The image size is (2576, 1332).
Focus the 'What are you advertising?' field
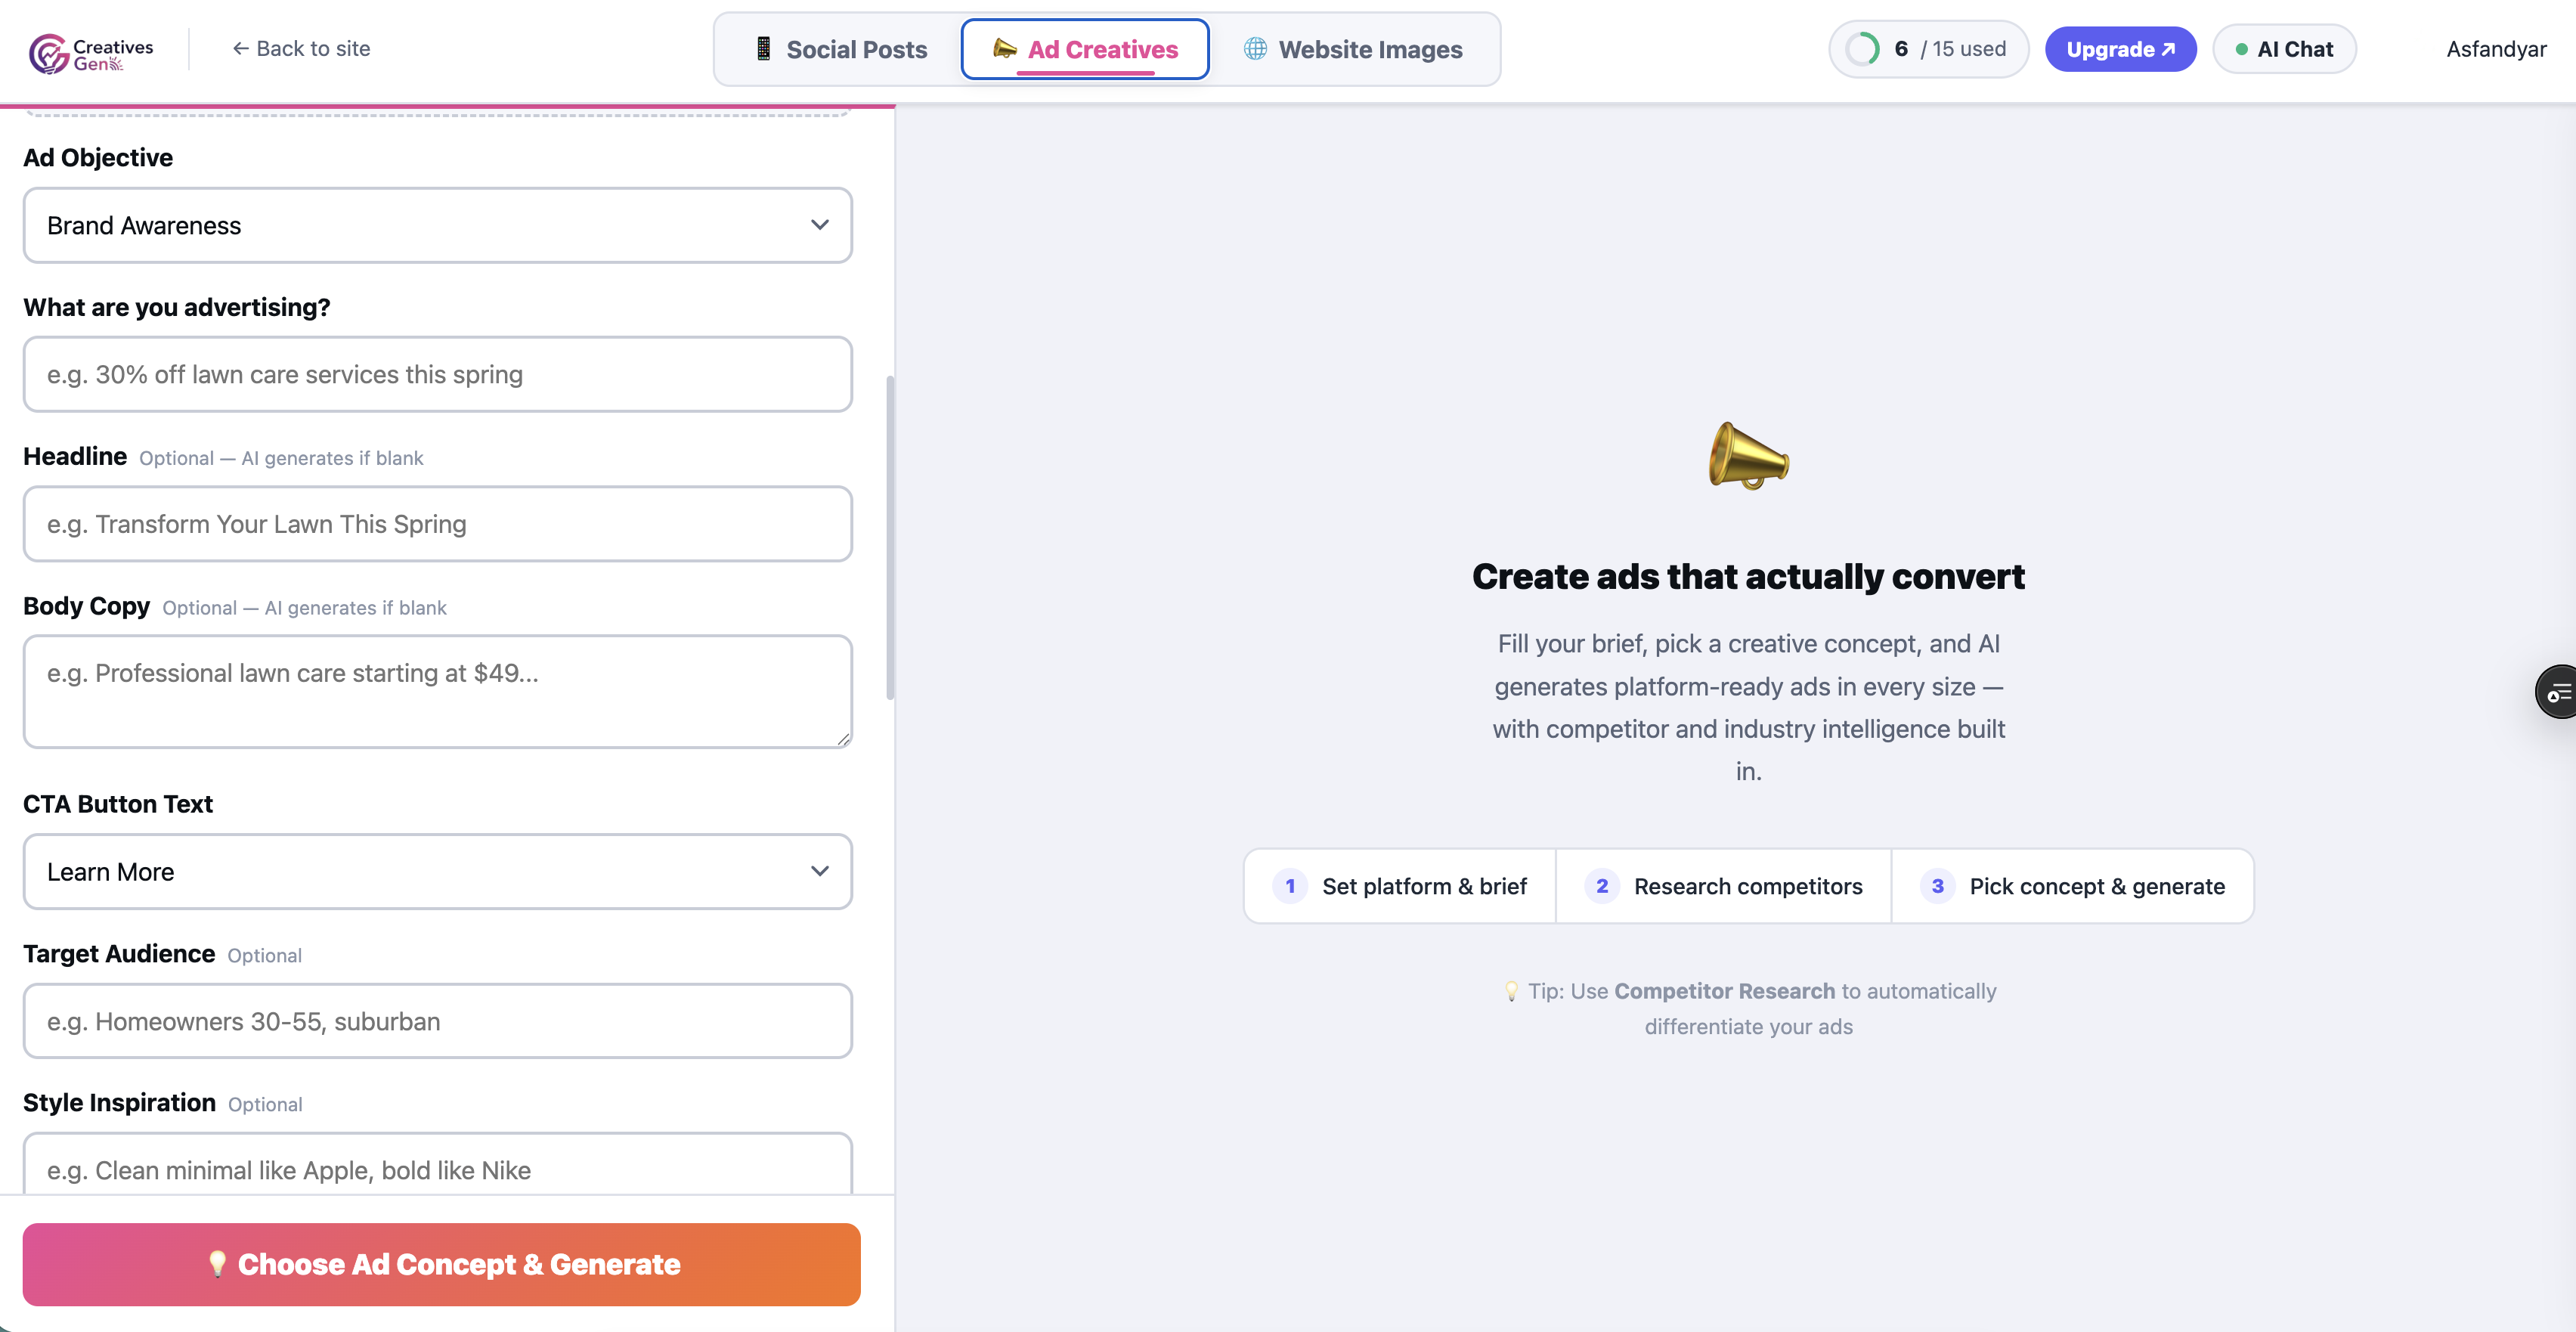point(437,374)
